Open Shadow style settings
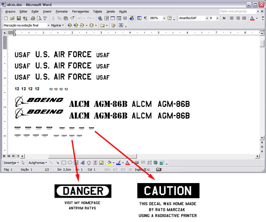Screen dimensions: 266x222 155,163
